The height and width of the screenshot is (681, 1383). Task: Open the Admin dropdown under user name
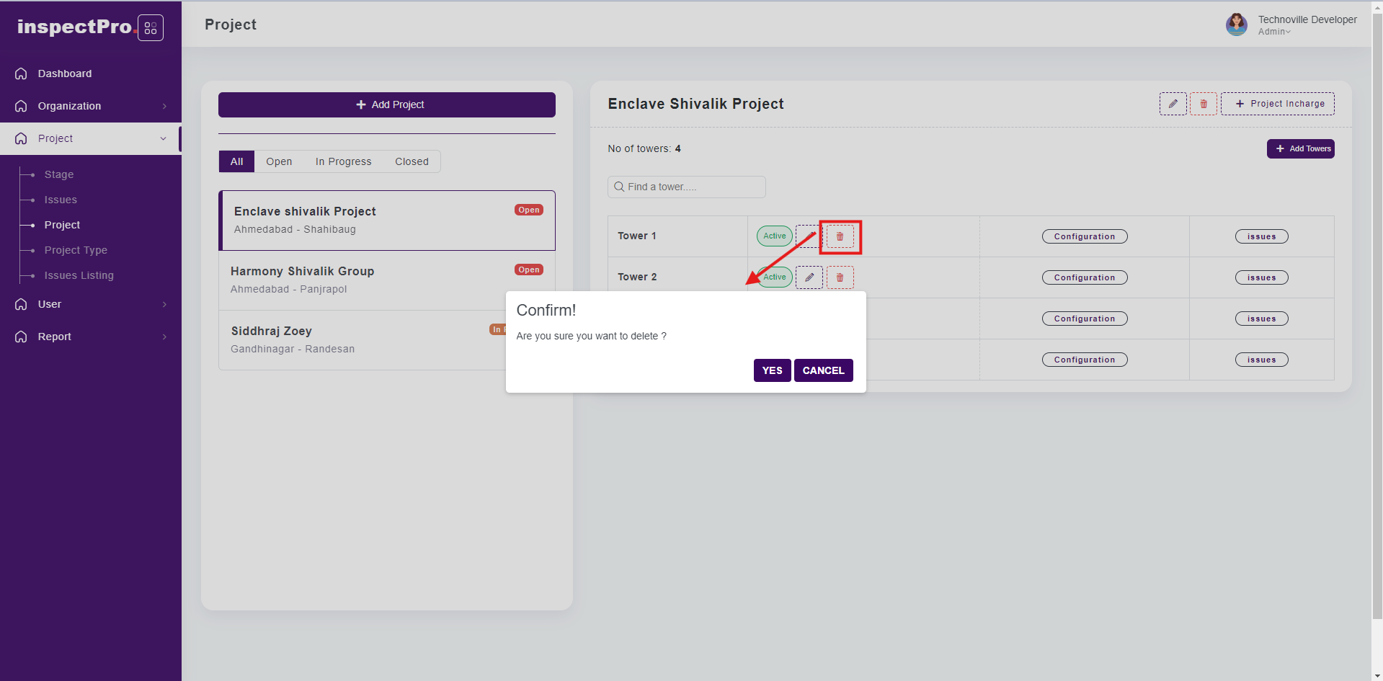pos(1274,32)
